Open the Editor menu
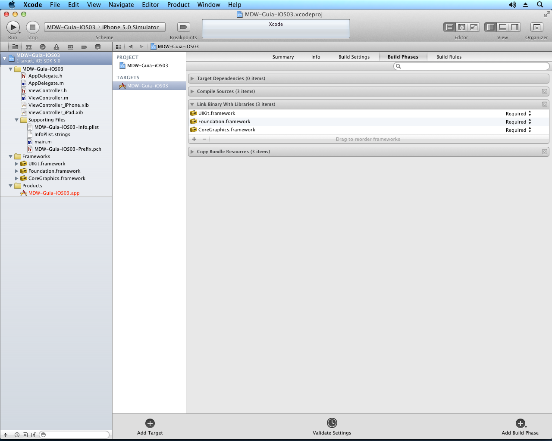The height and width of the screenshot is (441, 552). [x=151, y=5]
